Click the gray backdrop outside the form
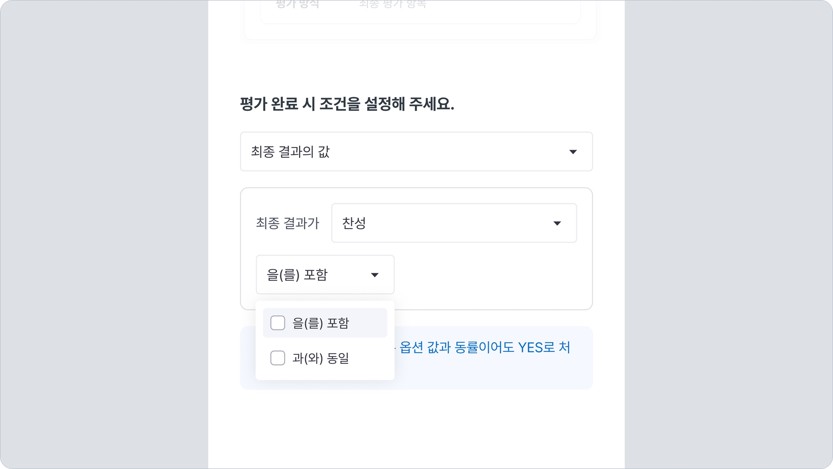 point(104,233)
